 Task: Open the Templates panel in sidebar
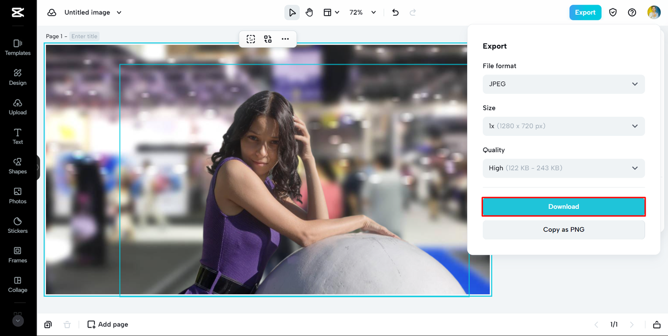18,47
